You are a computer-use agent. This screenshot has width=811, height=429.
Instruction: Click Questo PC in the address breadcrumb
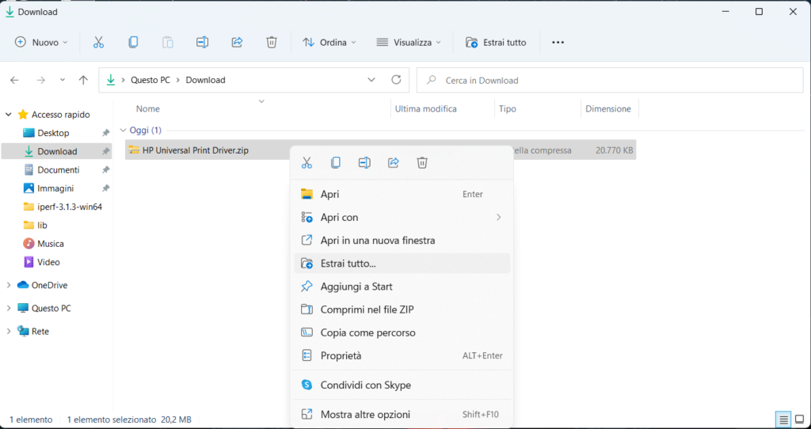pos(151,80)
